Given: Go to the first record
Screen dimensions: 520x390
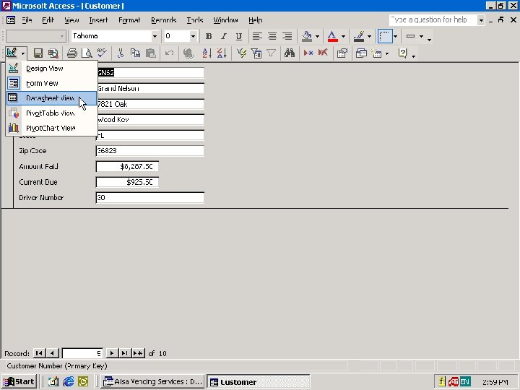Looking at the screenshot, I should pyautogui.click(x=39, y=353).
